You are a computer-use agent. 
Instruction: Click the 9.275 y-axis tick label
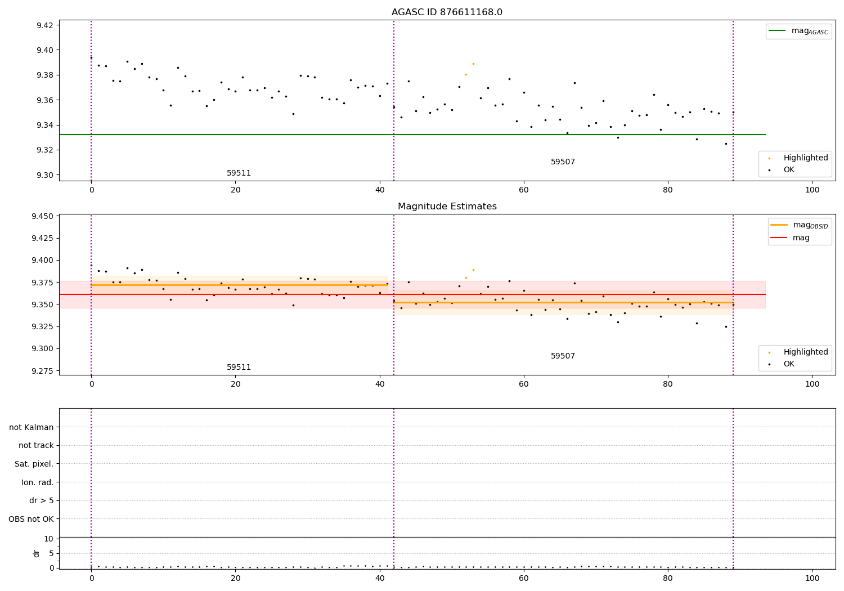pos(42,371)
